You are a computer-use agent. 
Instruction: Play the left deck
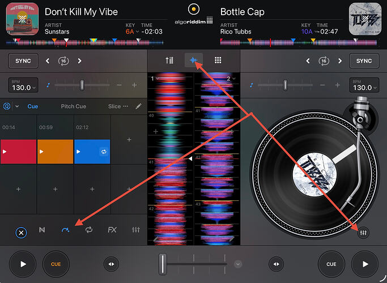(23, 264)
